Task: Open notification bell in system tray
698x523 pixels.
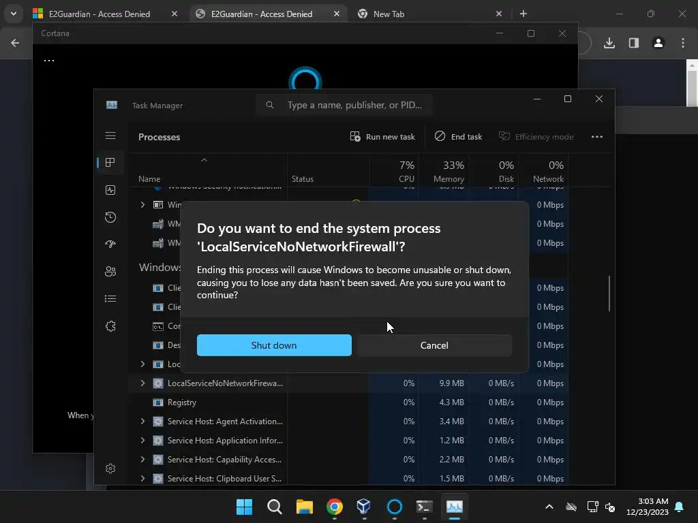Action: pyautogui.click(x=680, y=507)
